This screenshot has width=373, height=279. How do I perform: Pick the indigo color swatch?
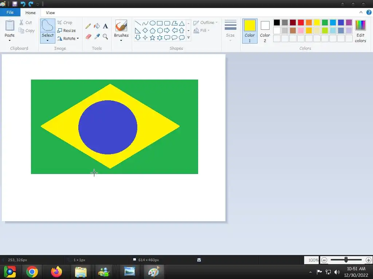click(x=341, y=23)
